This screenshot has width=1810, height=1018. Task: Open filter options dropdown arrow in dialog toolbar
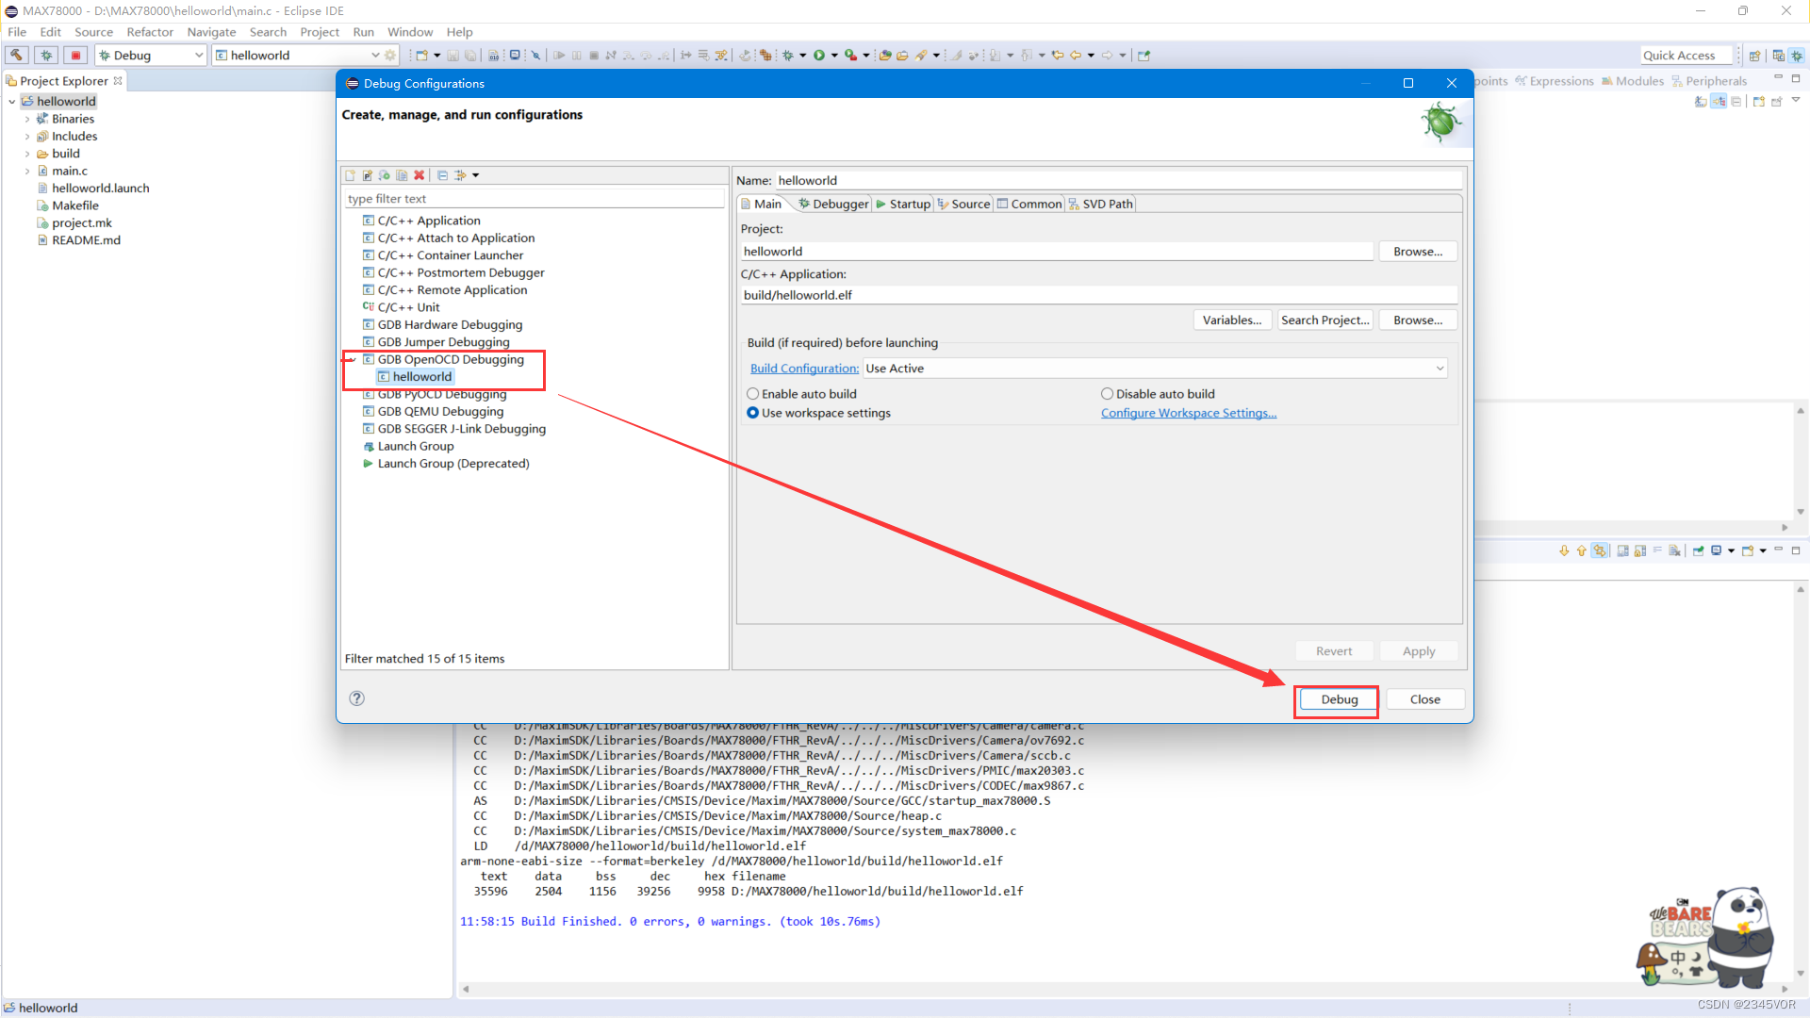pos(476,175)
